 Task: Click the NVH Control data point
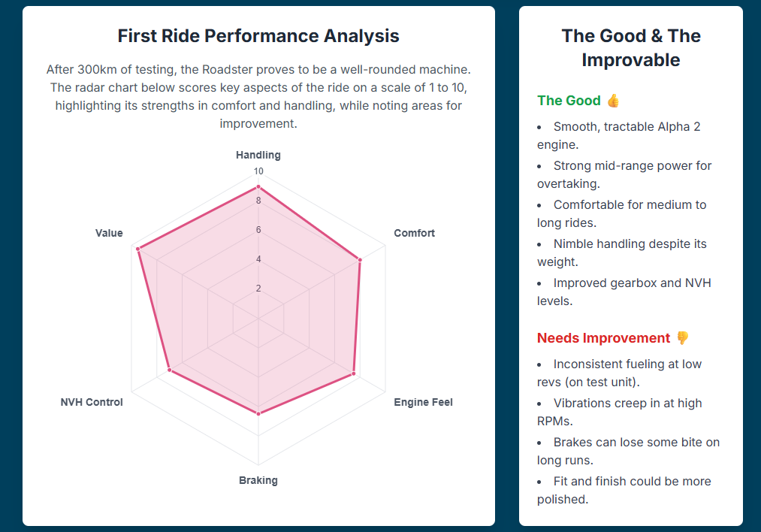170,370
